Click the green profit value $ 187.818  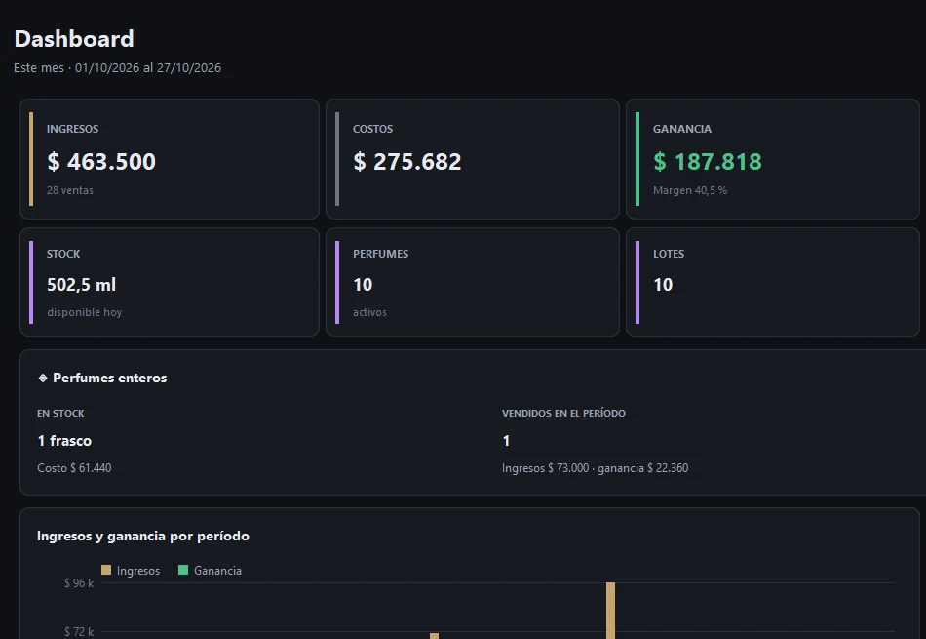(708, 161)
